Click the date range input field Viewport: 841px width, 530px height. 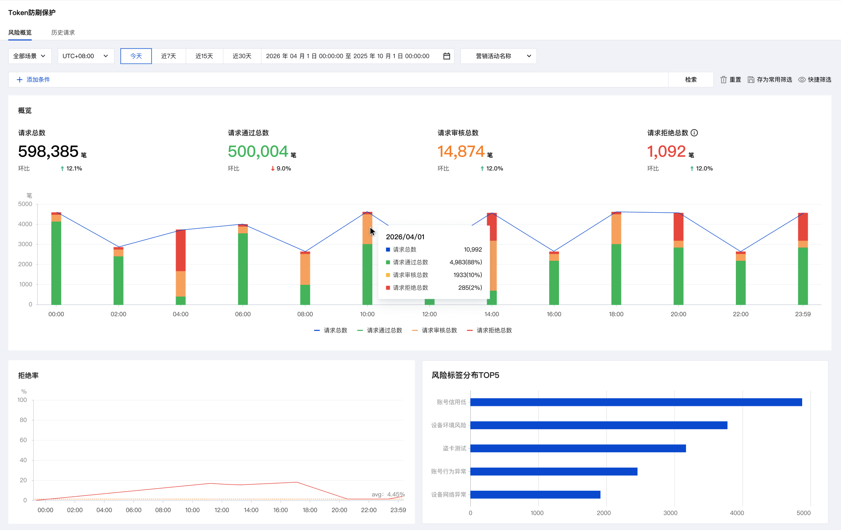pyautogui.click(x=347, y=56)
